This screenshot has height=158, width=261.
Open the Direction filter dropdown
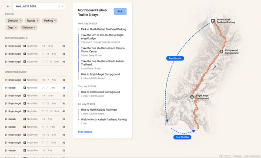click(14, 20)
